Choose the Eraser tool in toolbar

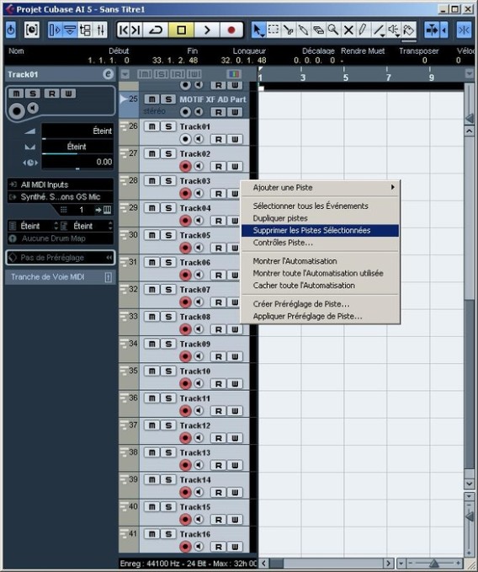(x=318, y=30)
